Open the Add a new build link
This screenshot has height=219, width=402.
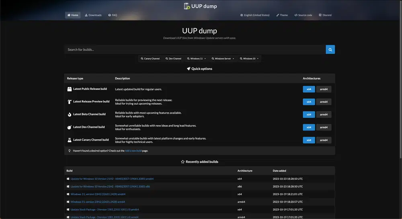(x=133, y=151)
